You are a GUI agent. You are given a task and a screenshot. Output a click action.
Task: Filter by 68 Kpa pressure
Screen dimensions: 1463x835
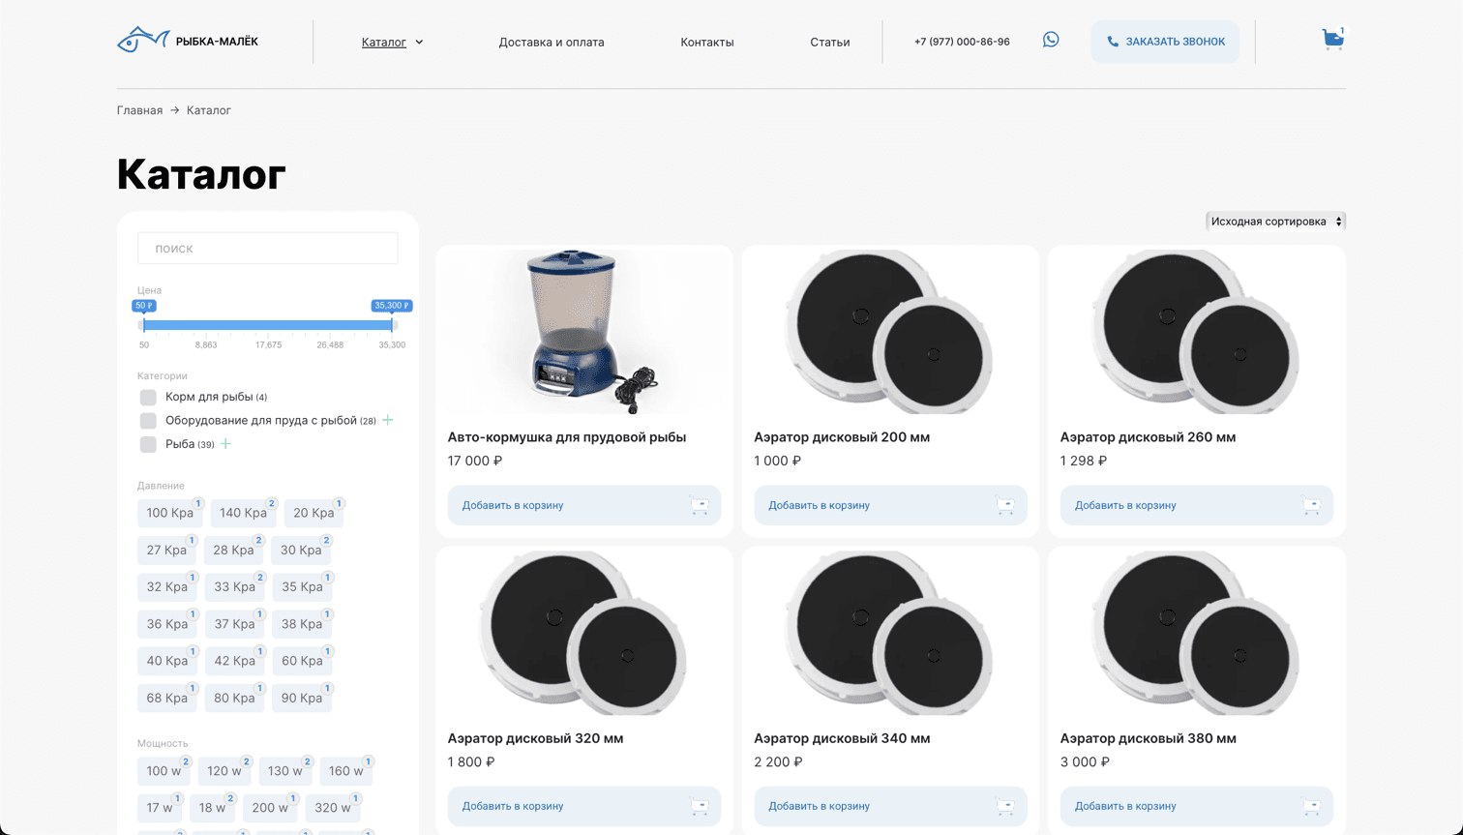coord(167,698)
